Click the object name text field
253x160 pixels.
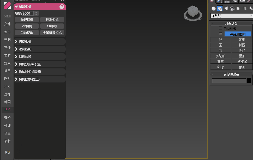[x=229, y=80]
